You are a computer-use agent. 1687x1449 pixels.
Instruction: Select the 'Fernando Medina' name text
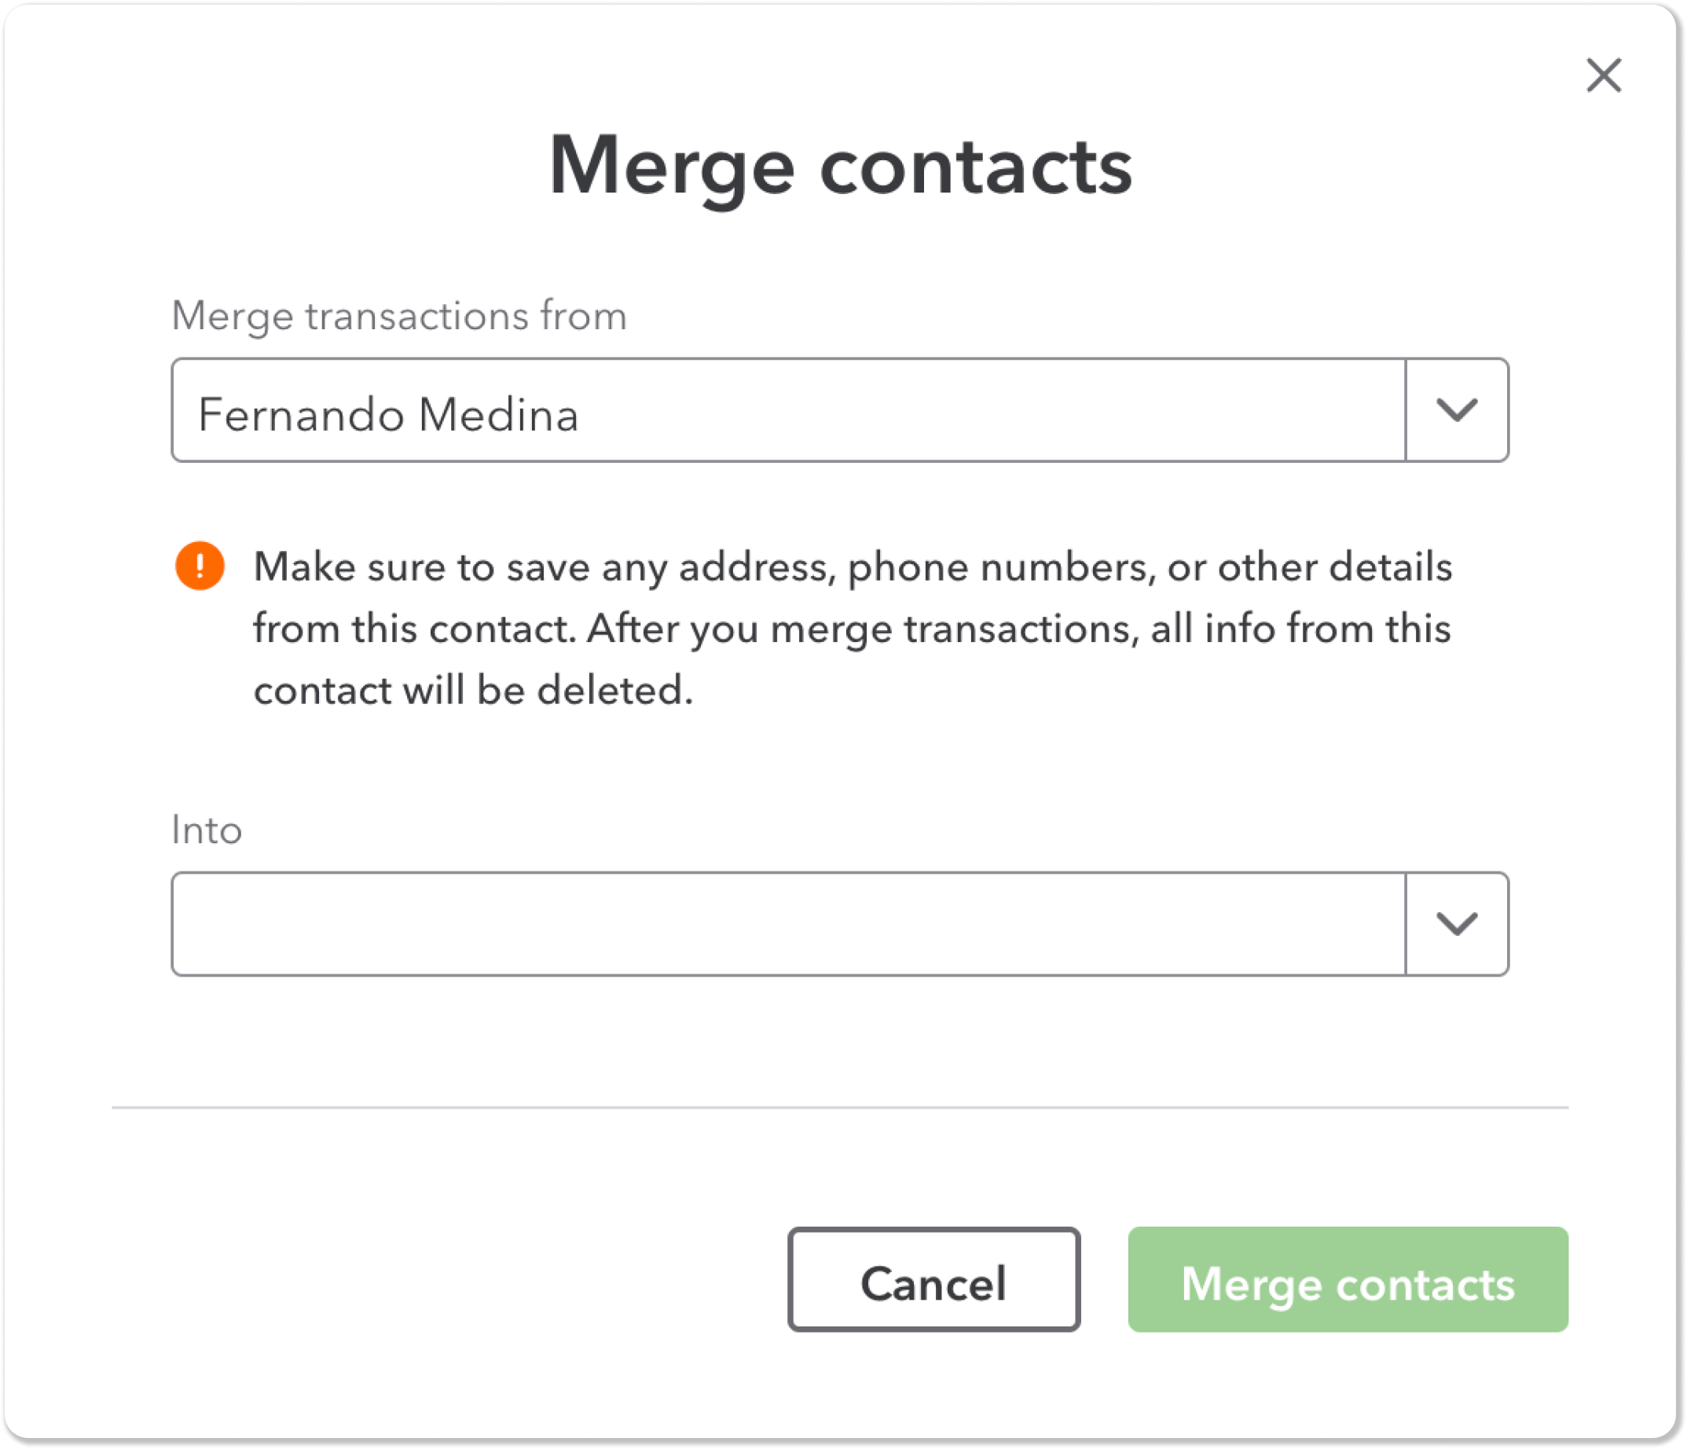coord(388,414)
